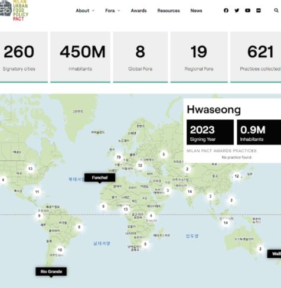Expand the Fora menu dropdown
Viewport: 281px width, 288px height.
coord(113,11)
